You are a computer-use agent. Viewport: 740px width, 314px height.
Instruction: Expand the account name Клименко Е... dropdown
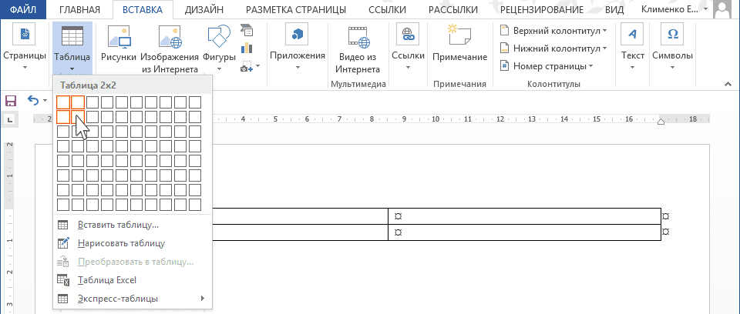pyautogui.click(x=705, y=9)
